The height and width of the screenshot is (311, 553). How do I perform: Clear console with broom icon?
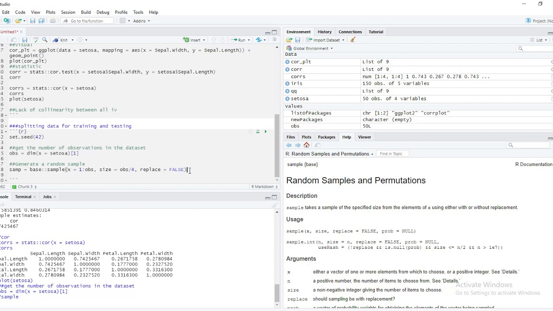[x=275, y=205]
